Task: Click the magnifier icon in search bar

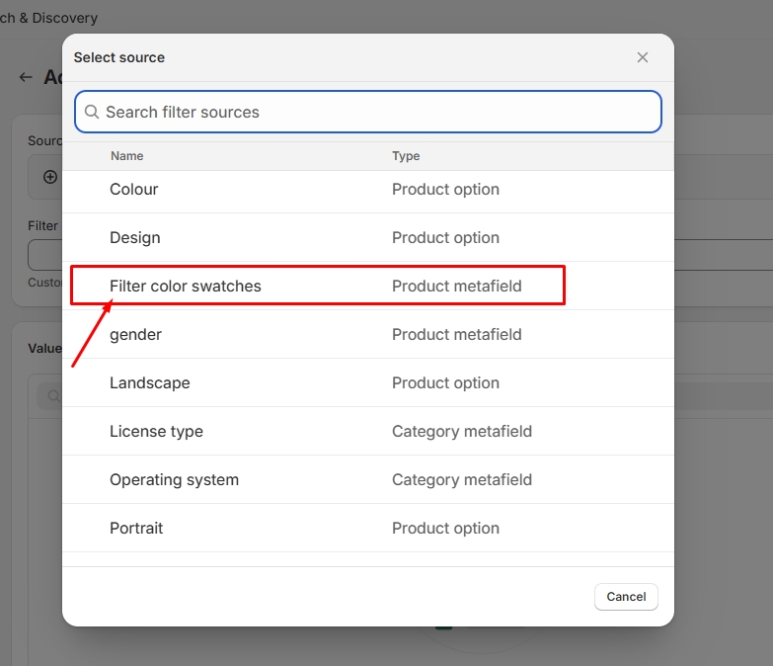Action: 92,112
